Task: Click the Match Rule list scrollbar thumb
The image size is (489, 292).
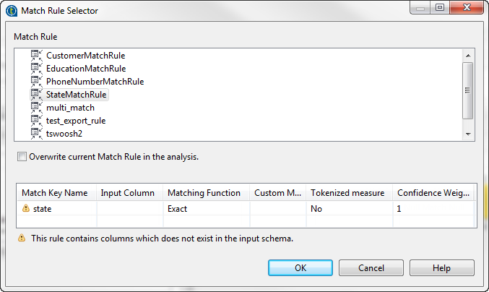Action: (x=468, y=90)
